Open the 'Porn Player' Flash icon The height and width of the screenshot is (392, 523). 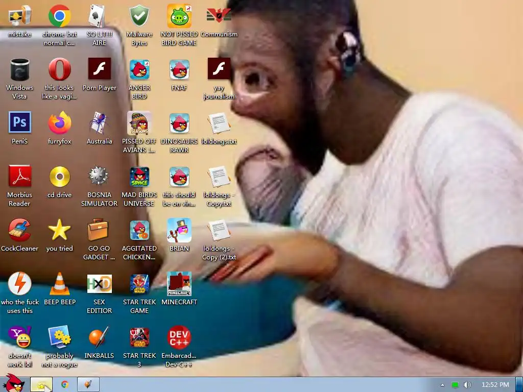[100, 69]
